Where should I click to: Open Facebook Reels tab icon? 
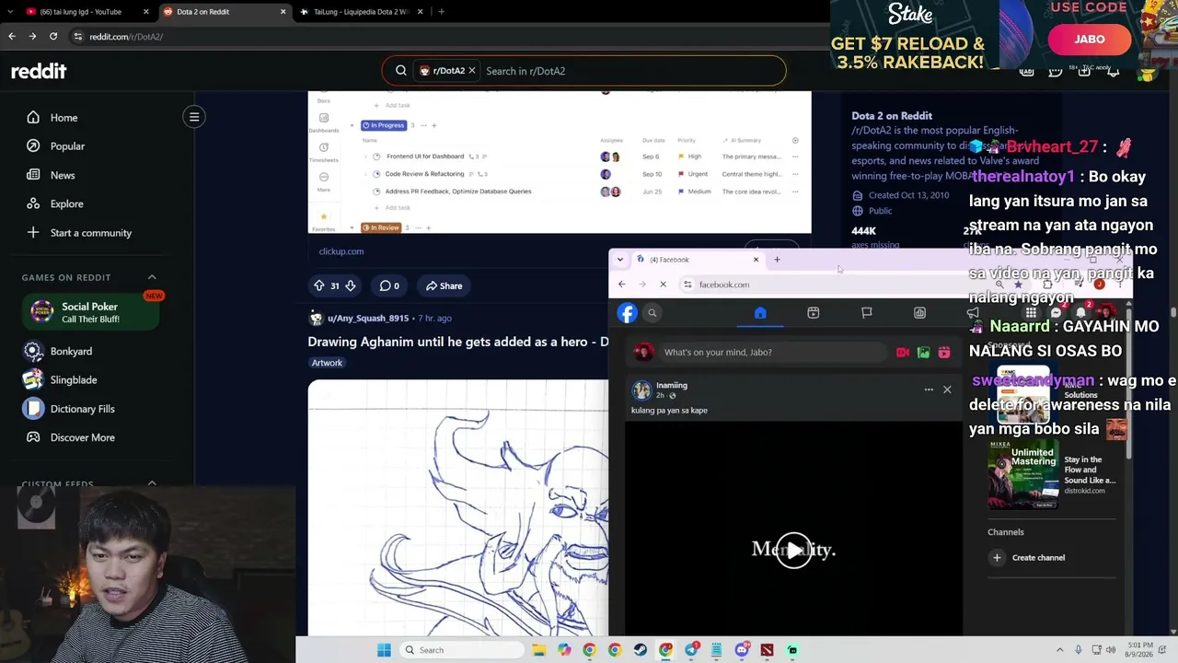[x=814, y=313]
